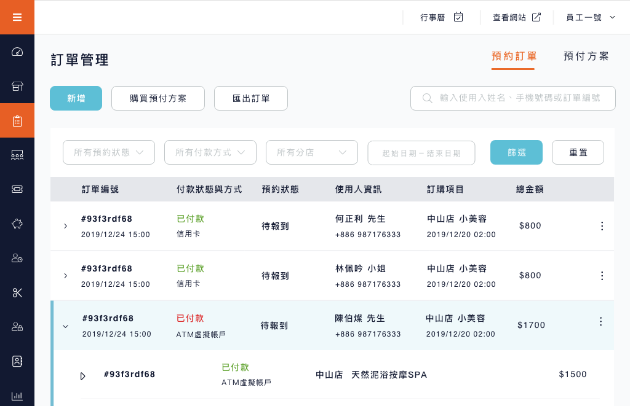Focus the order search input field

513,98
